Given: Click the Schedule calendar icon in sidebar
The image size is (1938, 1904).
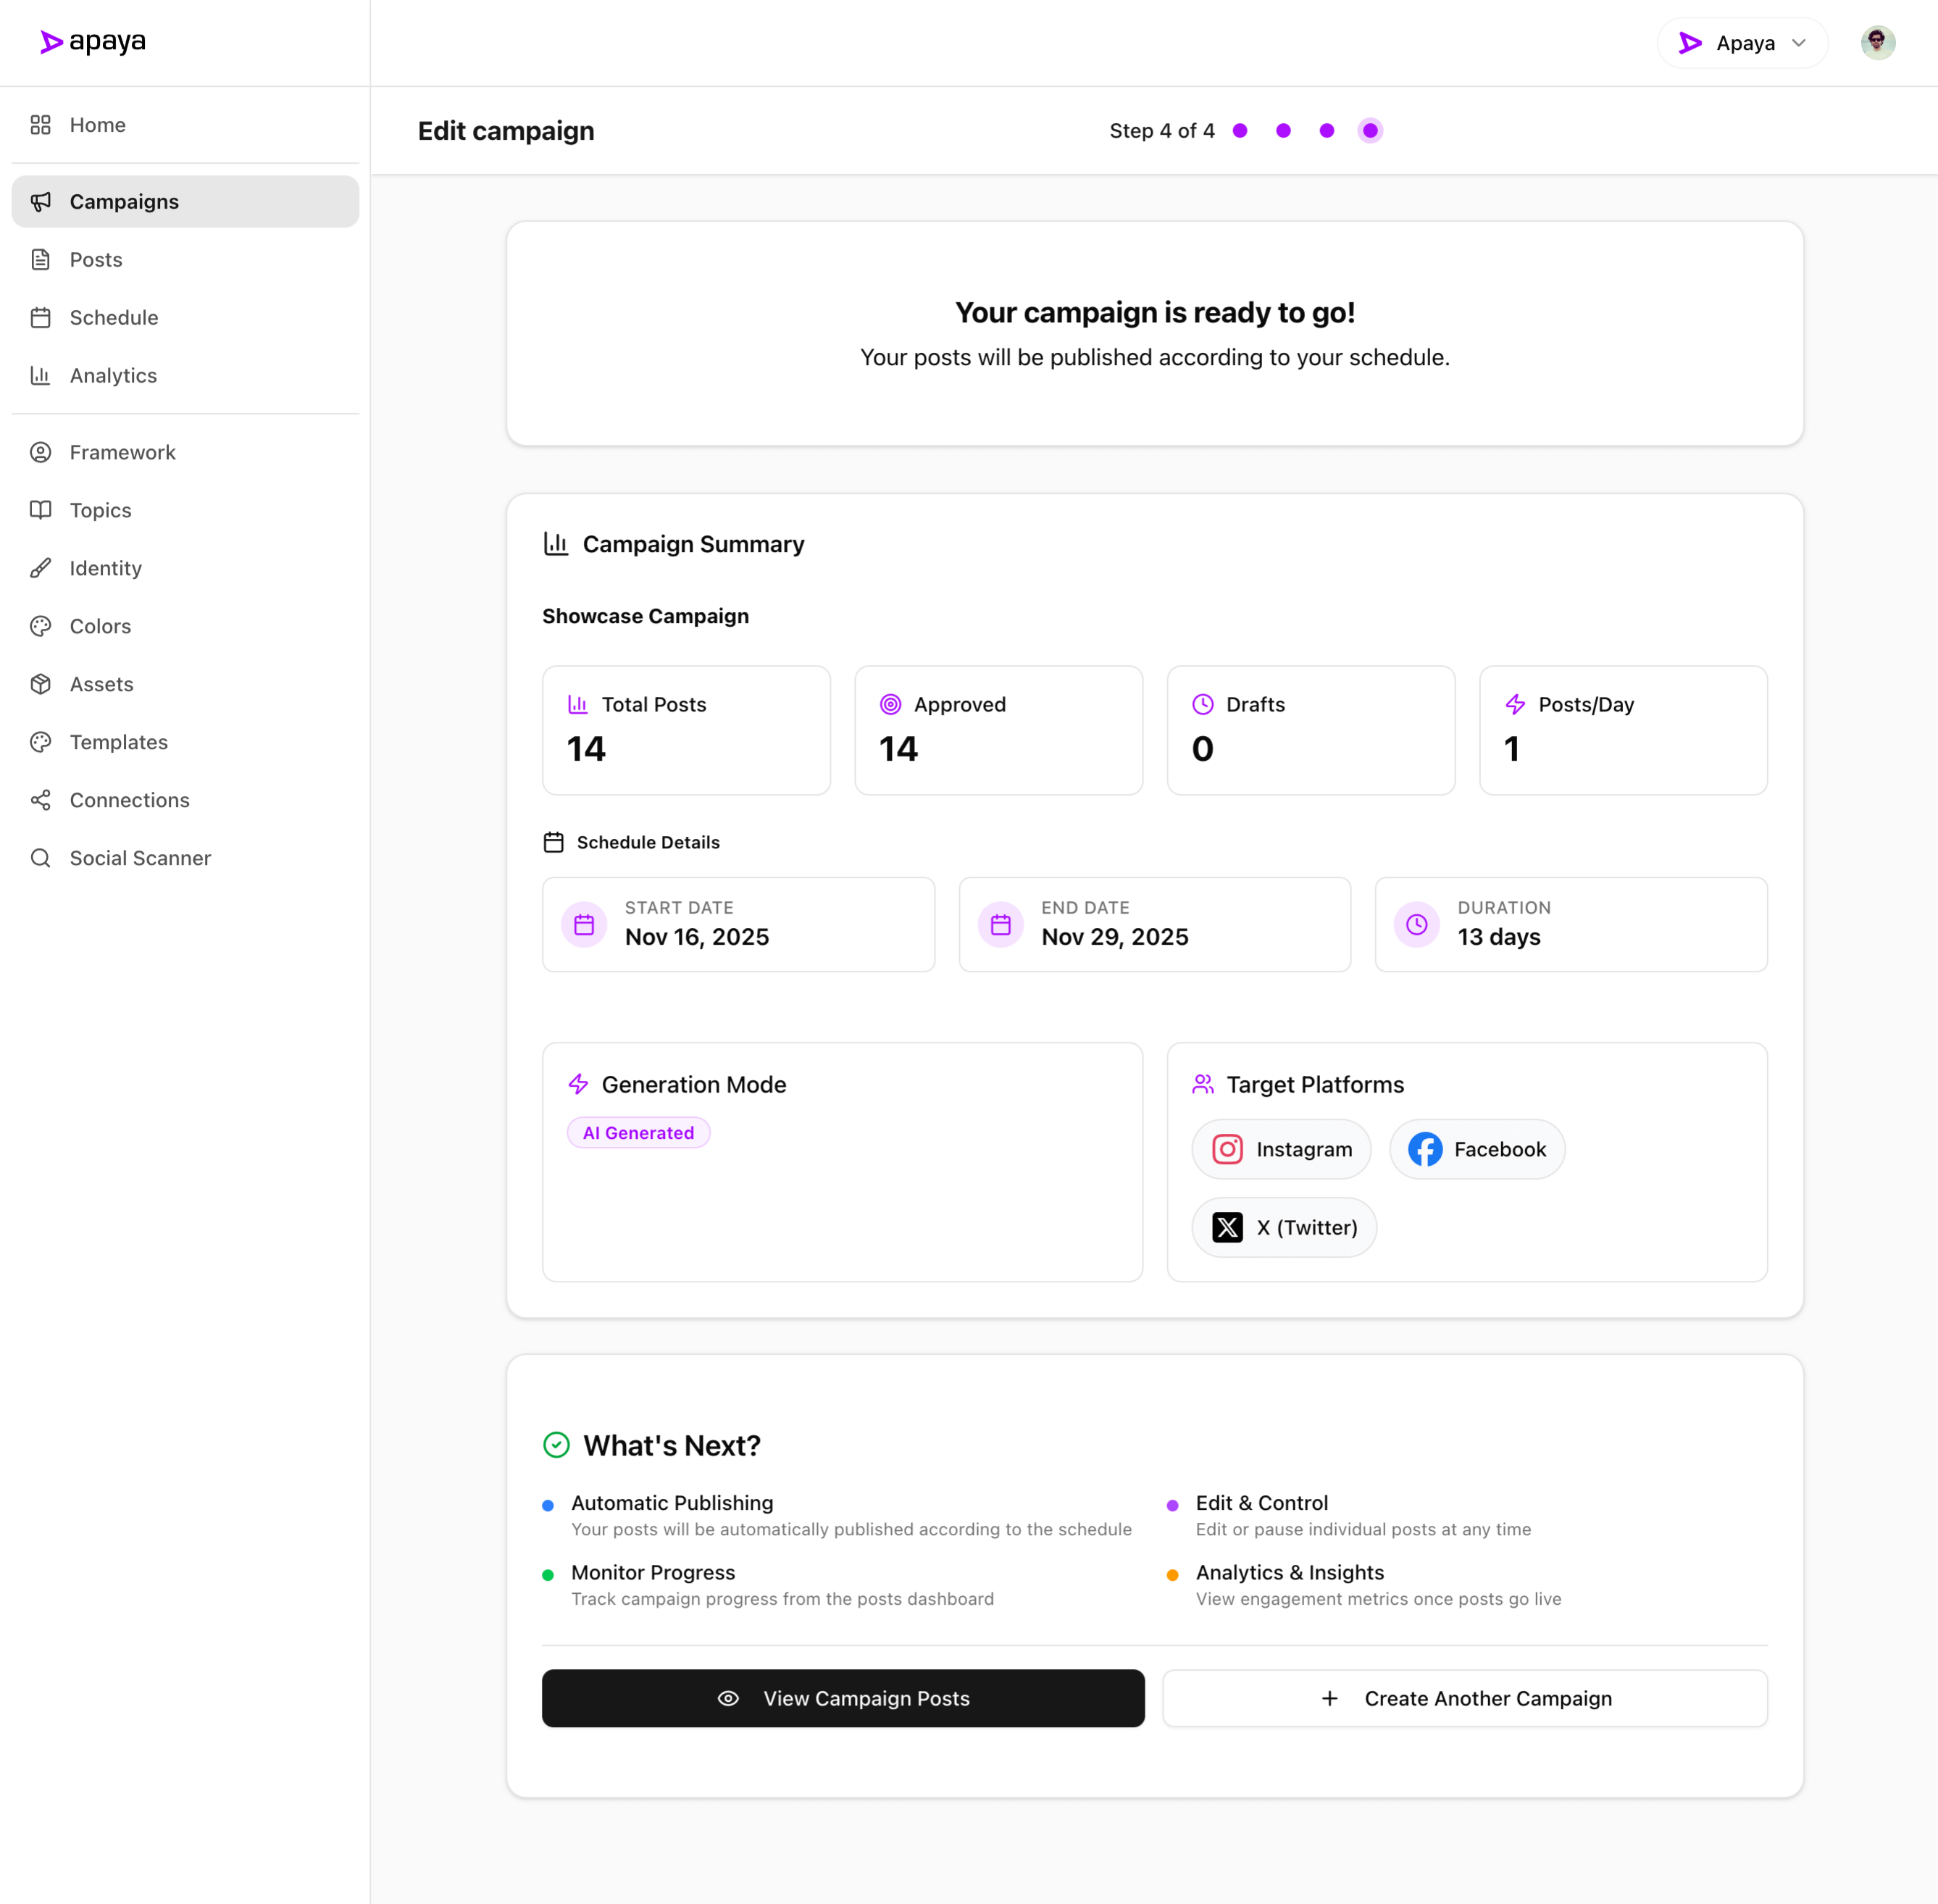Looking at the screenshot, I should [x=41, y=318].
